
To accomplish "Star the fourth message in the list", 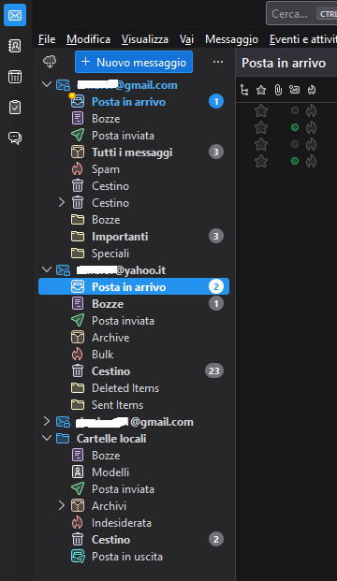I will (261, 161).
